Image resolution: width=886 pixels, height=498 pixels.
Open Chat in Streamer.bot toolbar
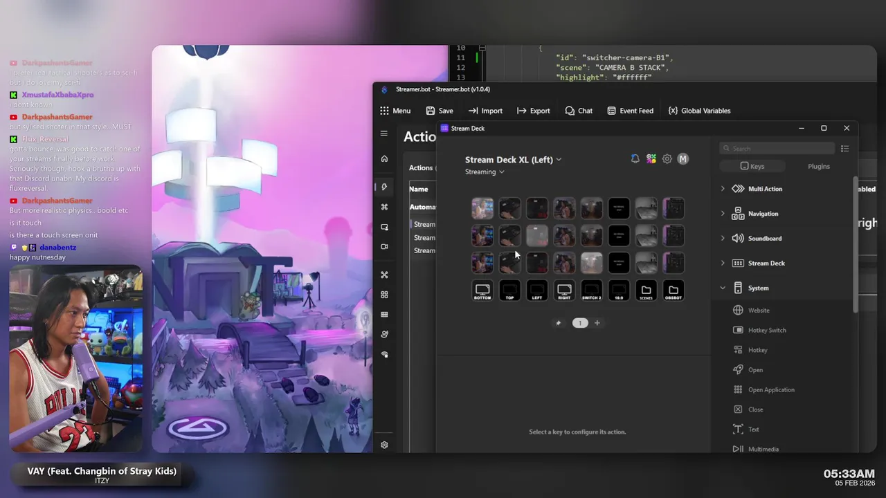click(x=579, y=111)
